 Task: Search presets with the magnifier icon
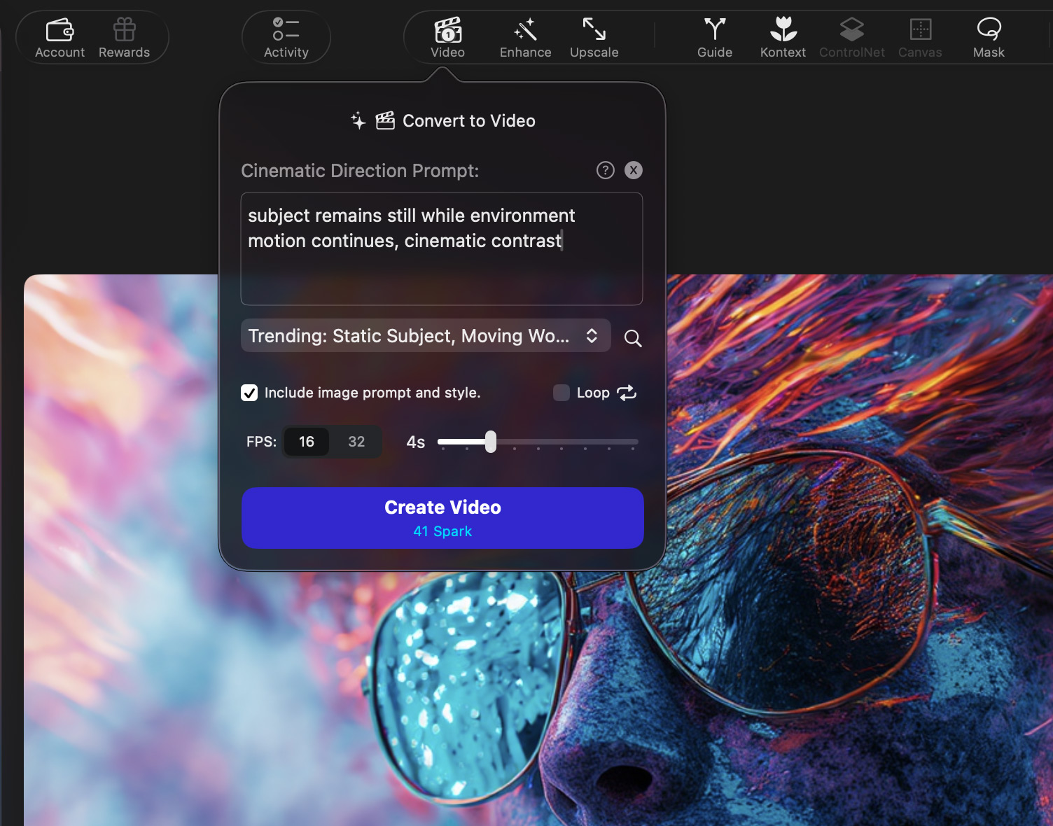pos(633,338)
